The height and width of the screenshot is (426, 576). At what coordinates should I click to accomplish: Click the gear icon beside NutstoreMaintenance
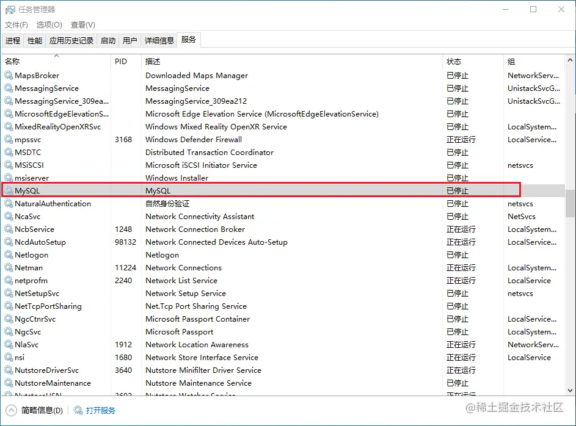pyautogui.click(x=9, y=383)
